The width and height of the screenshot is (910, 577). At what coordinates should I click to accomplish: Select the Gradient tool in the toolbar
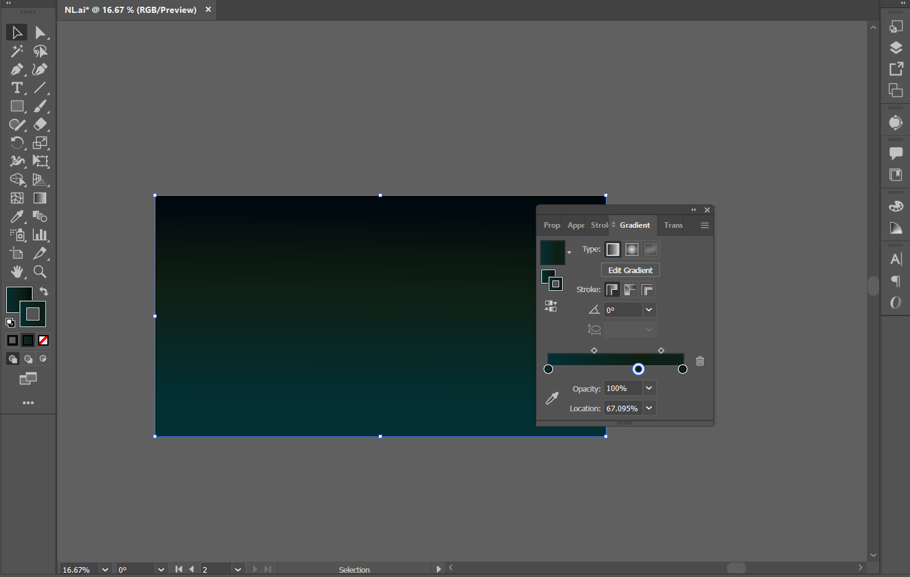point(40,198)
